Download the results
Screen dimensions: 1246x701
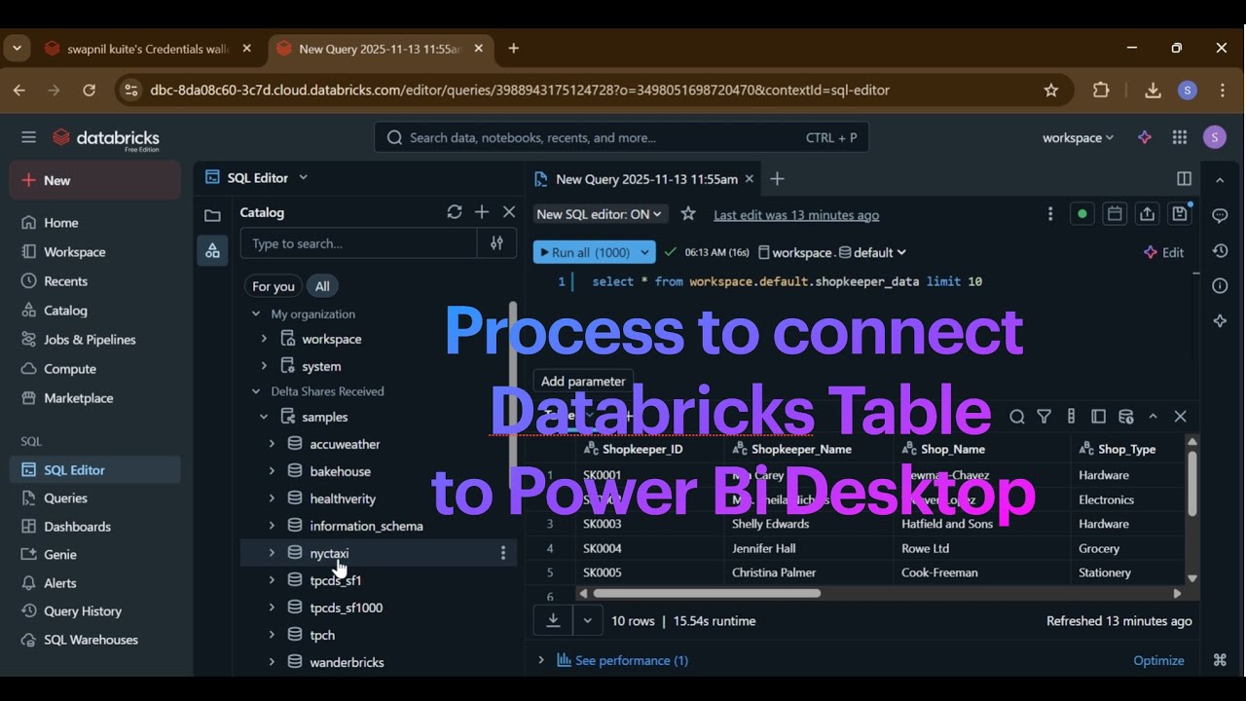tap(553, 620)
